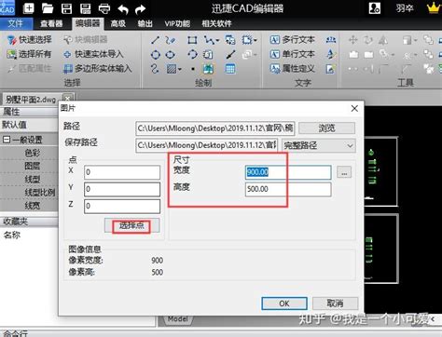Switch to the Advanced (高级) tab

pos(118,23)
